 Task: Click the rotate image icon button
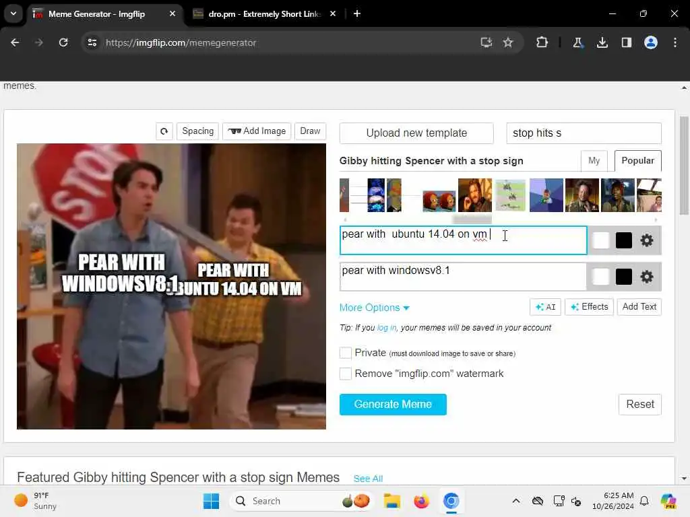click(x=164, y=131)
